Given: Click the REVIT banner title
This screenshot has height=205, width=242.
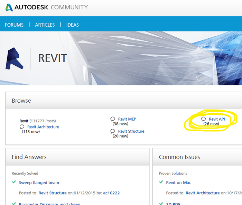Looking at the screenshot, I should [x=53, y=58].
